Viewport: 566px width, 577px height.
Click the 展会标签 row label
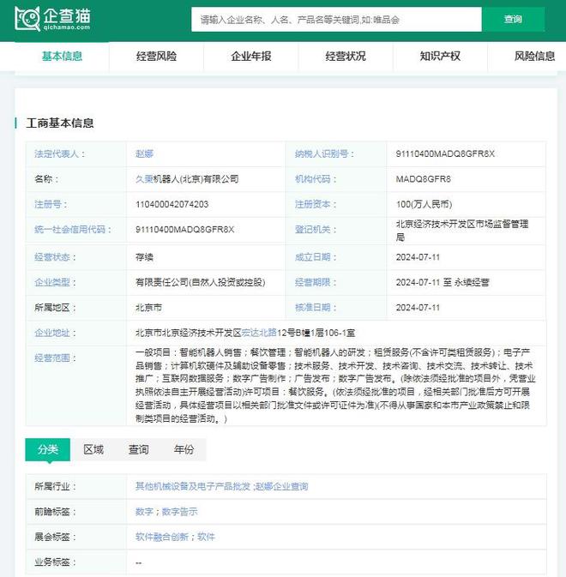tap(55, 537)
